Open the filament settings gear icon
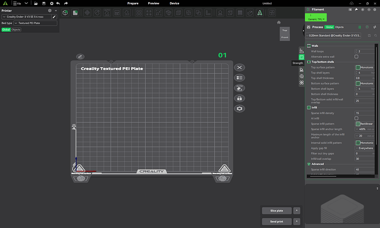Image resolution: width=380 pixels, height=228 pixels. pos(374,10)
